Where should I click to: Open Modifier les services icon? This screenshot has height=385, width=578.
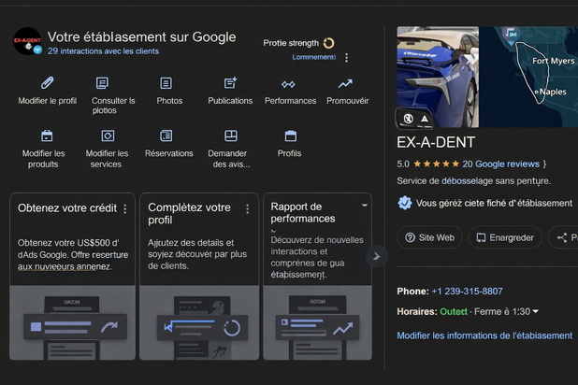[x=108, y=135]
